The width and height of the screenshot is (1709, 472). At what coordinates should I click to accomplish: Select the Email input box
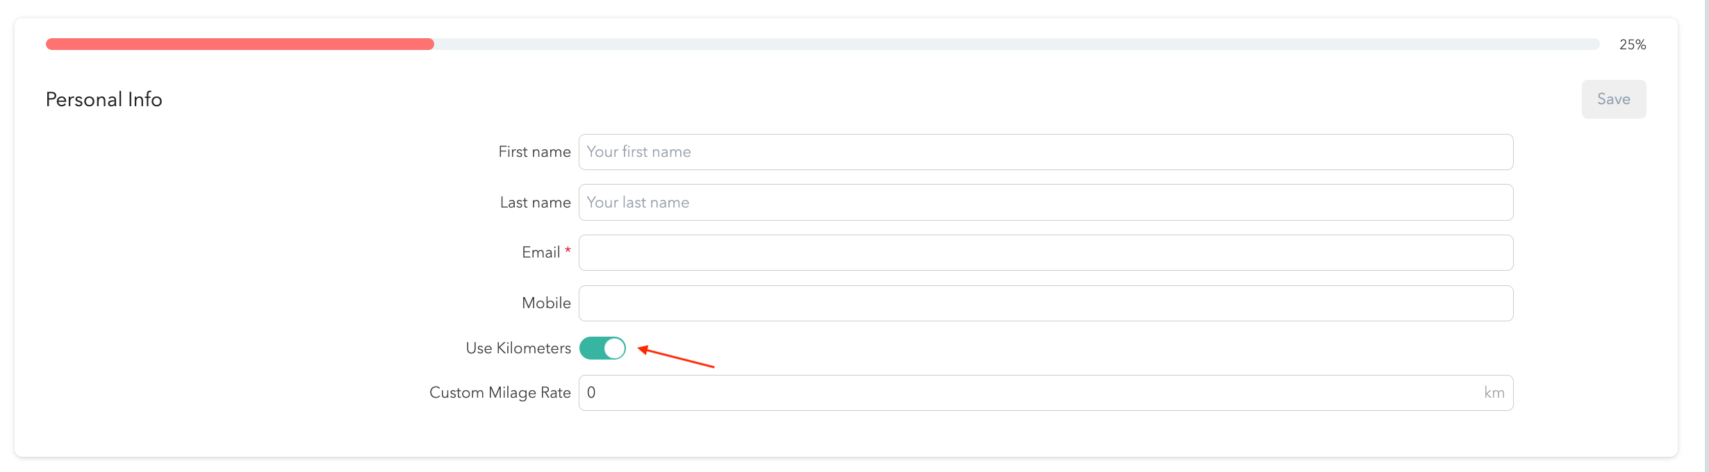[1046, 253]
